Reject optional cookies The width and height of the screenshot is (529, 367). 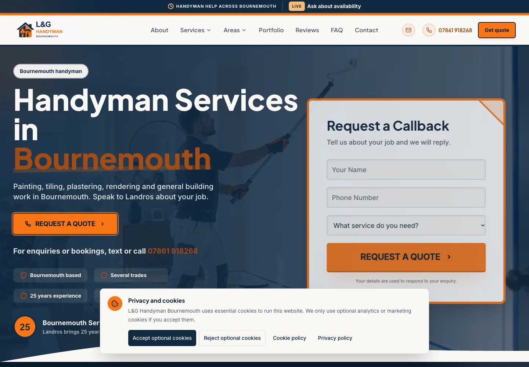232,338
